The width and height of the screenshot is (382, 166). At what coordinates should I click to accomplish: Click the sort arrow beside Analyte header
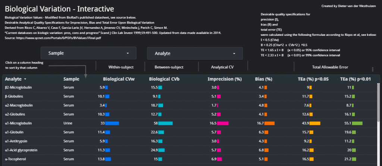point(25,79)
